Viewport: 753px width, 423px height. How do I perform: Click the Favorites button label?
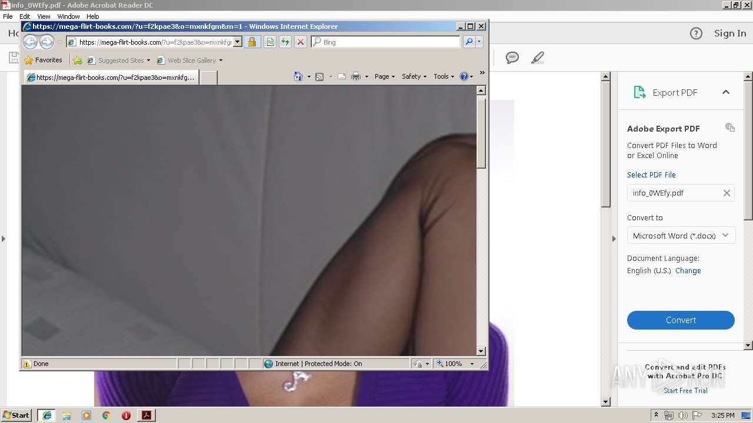click(x=48, y=60)
